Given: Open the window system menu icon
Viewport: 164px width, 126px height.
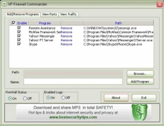Looking at the screenshot, I should [x=4, y=4].
